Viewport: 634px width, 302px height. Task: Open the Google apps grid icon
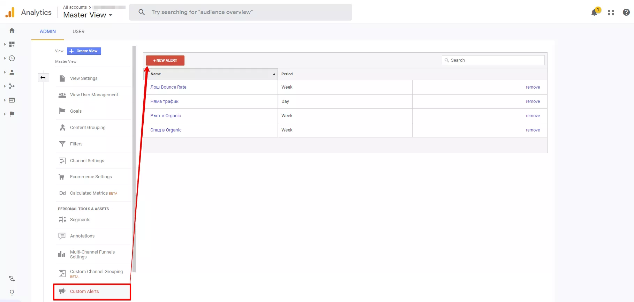611,13
